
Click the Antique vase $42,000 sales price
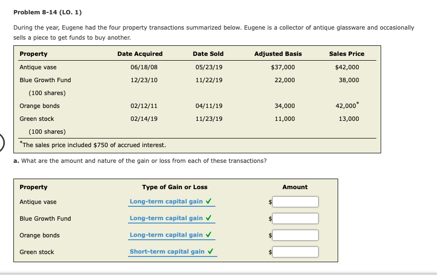(x=347, y=67)
